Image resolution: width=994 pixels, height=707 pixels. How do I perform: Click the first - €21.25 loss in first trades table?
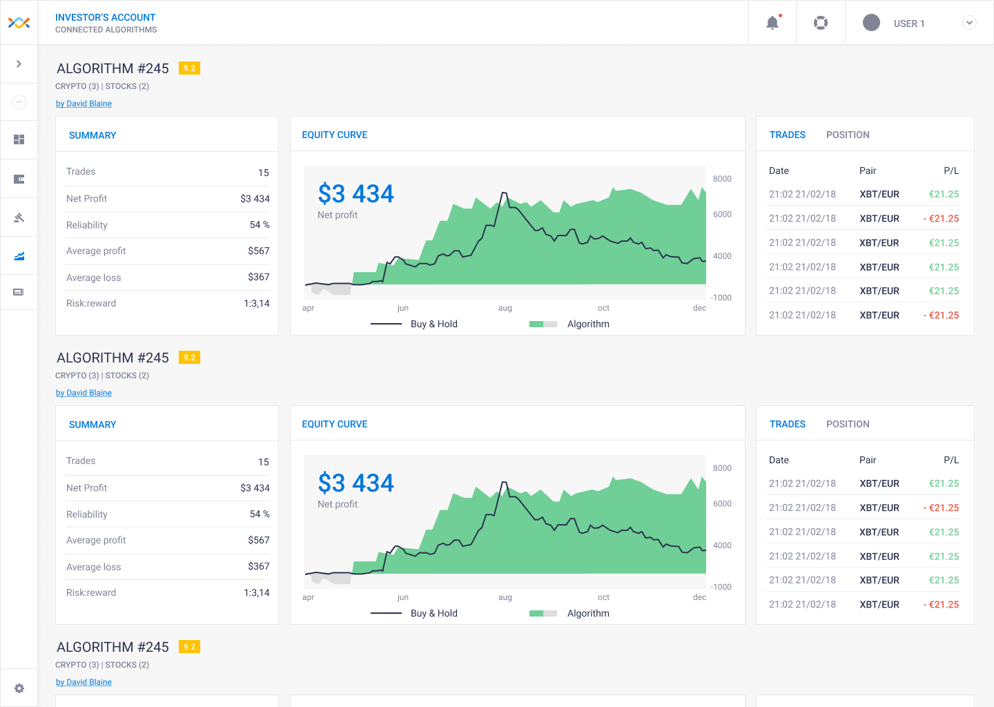[x=941, y=218]
